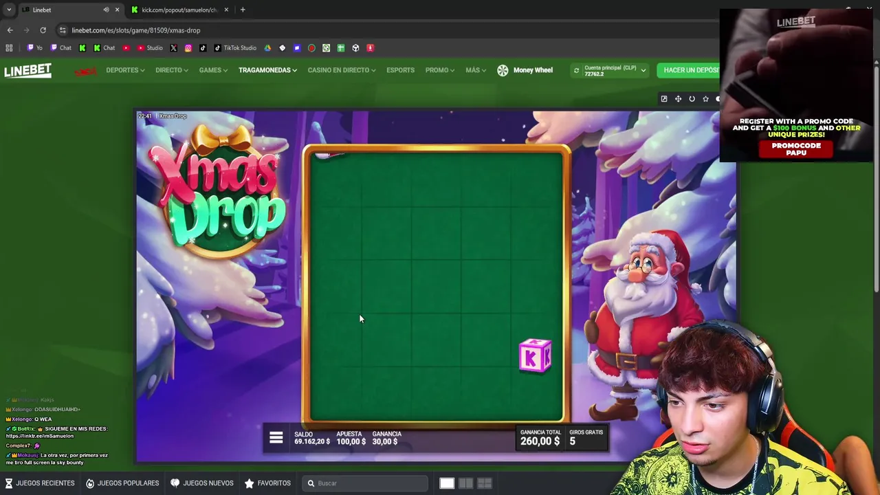This screenshot has height=495, width=880.
Task: Expand the Promo menu
Action: point(440,70)
